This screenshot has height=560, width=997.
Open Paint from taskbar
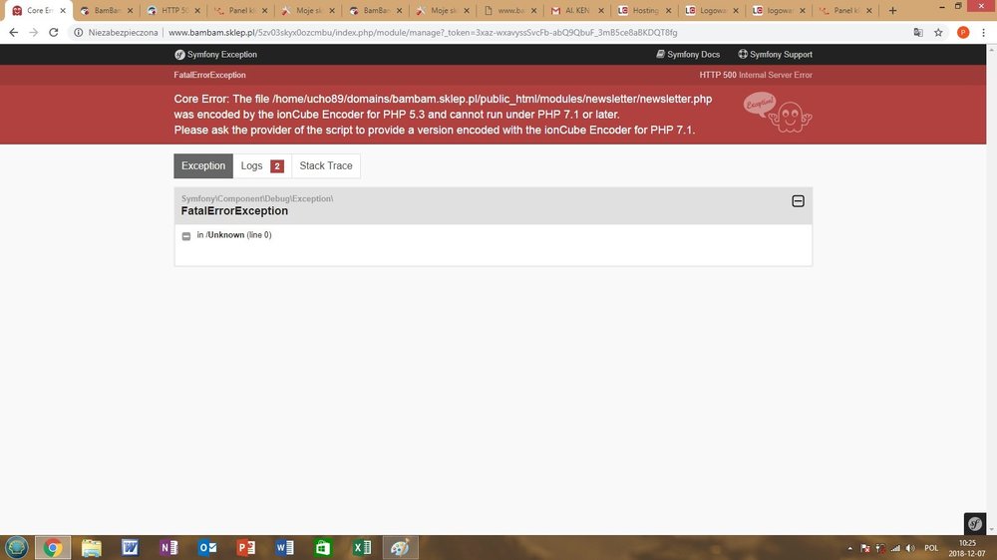401,547
